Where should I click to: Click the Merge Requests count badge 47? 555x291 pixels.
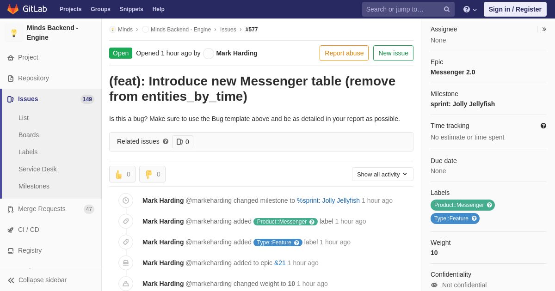[89, 209]
